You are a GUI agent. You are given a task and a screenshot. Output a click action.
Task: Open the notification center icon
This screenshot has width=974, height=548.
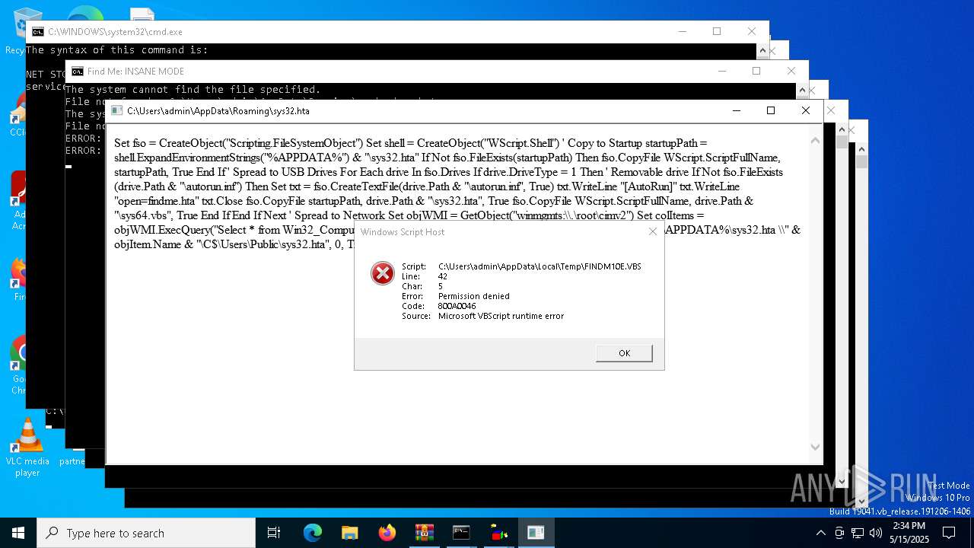pos(949,533)
